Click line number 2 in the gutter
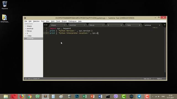The image size is (177, 99). 46,31
